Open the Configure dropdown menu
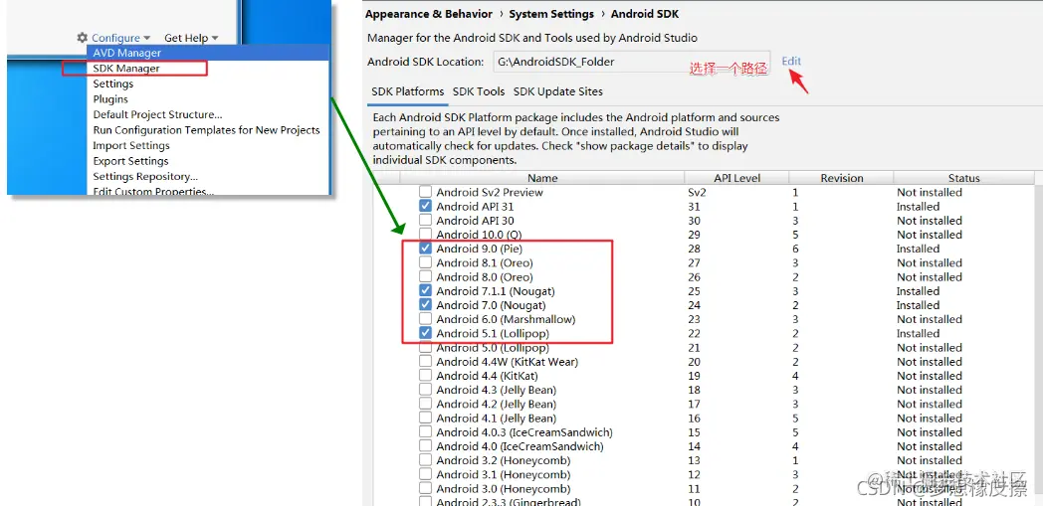This screenshot has width=1043, height=506. pyautogui.click(x=121, y=39)
